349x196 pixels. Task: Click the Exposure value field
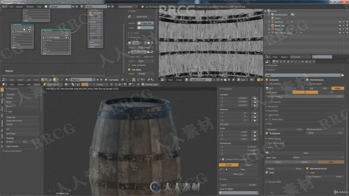(284, 129)
